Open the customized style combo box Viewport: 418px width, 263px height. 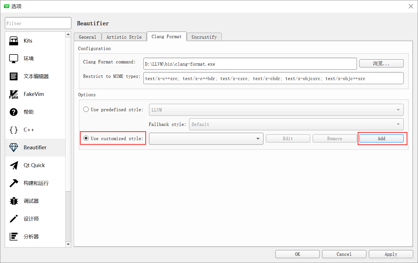[x=206, y=139]
